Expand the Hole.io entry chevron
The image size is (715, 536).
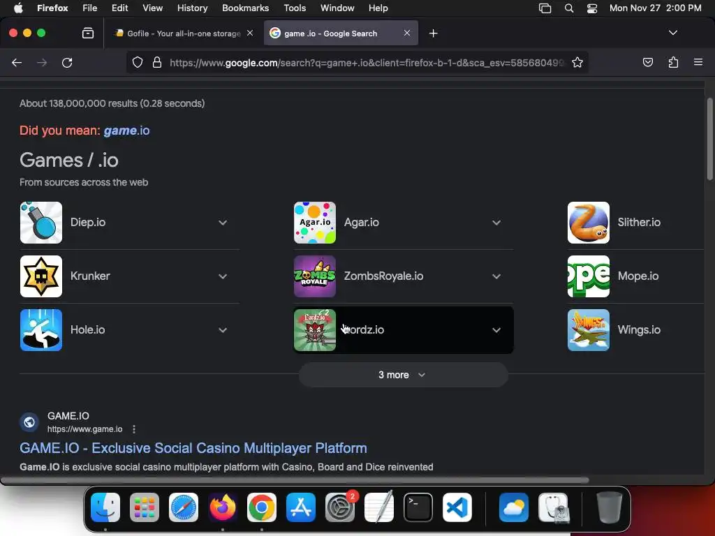(x=223, y=330)
